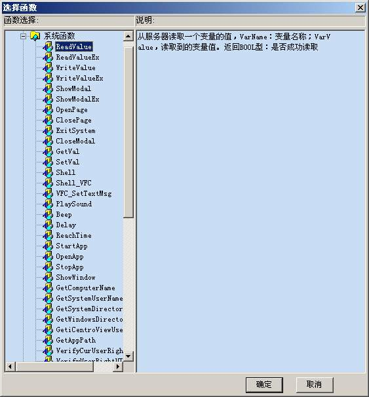Click the PlaySound function icon

click(x=48, y=204)
